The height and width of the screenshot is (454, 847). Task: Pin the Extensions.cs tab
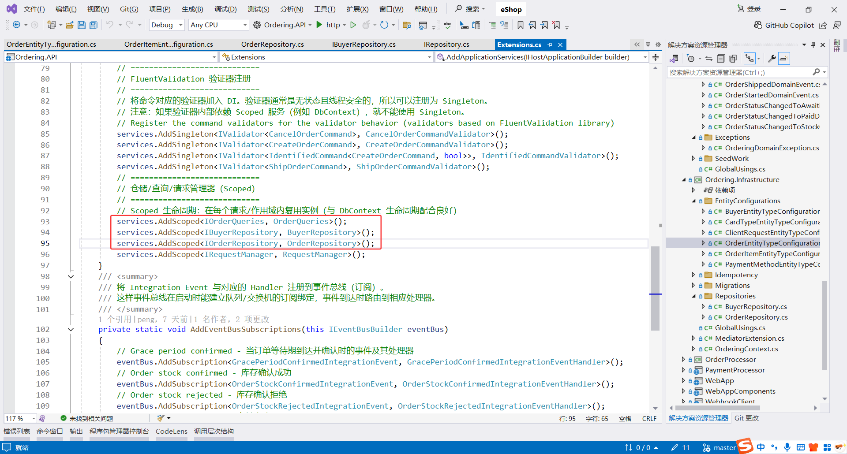coord(550,44)
